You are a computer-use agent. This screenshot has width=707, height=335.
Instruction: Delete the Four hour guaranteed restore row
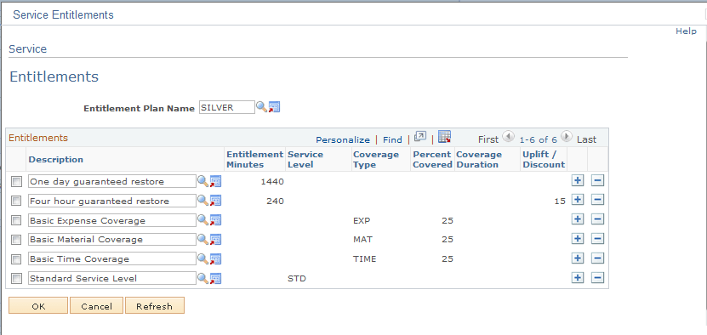point(597,200)
